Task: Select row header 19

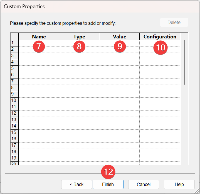Action: (x=14, y=158)
